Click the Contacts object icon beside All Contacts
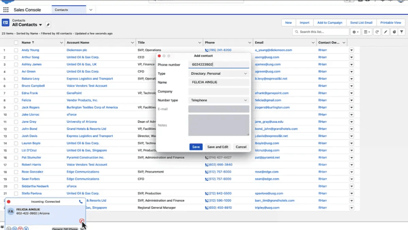This screenshot has width=408, height=230. tap(5, 23)
